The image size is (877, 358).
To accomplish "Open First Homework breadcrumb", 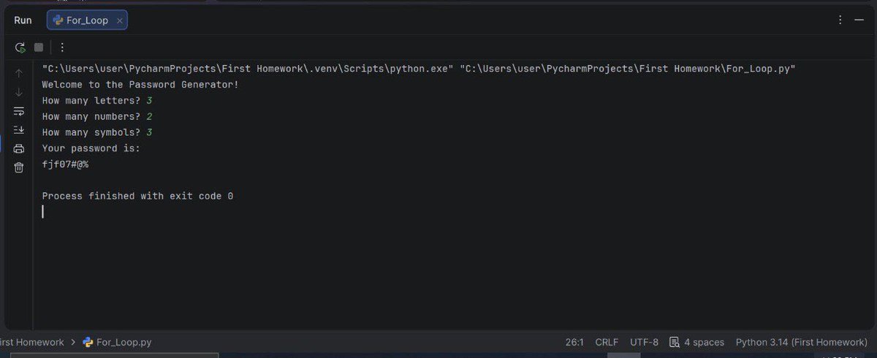I will (x=32, y=342).
